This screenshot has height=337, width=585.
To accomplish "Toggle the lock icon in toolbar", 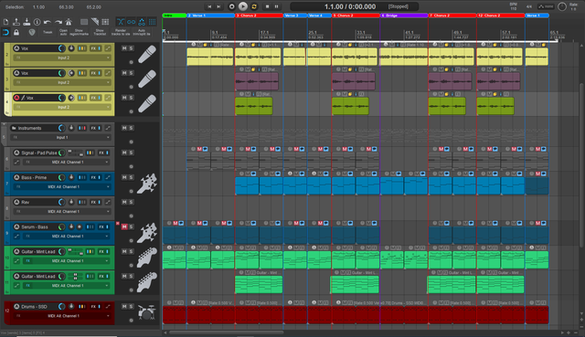I will click(16, 33).
